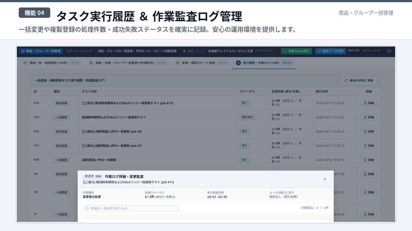Click the logout icon in the top bar
The image size is (412, 231).
coord(389,51)
